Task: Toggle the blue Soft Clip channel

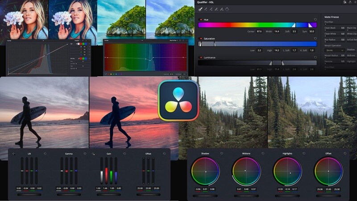Action: click(x=86, y=59)
